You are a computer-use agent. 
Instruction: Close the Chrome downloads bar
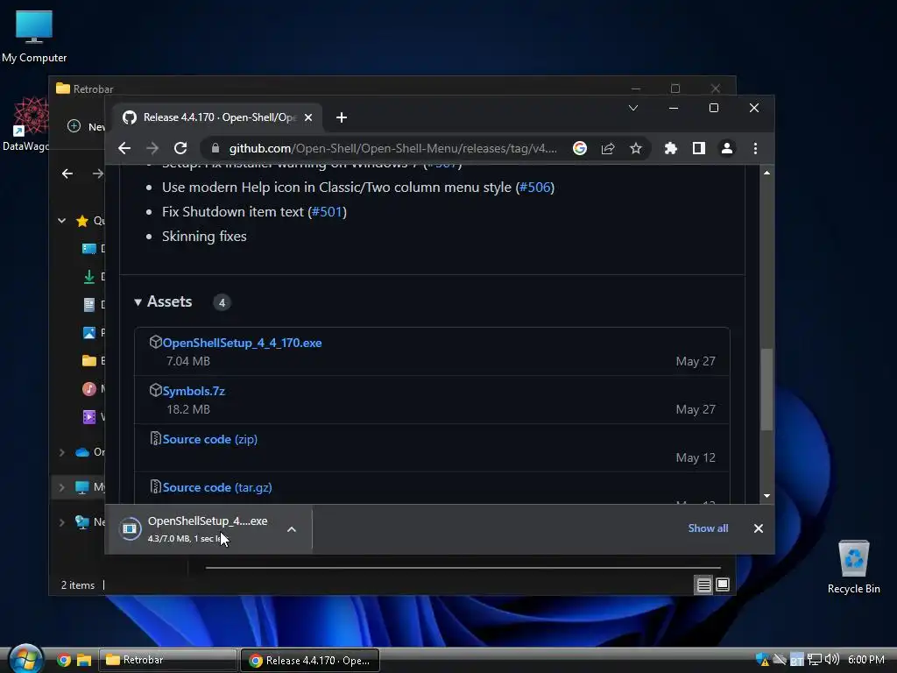pyautogui.click(x=758, y=528)
